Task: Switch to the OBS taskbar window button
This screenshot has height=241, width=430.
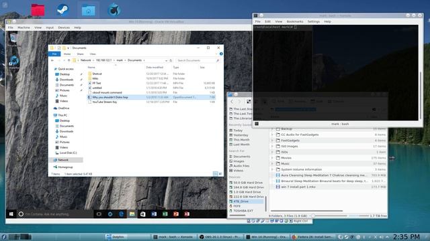Action: click(220, 237)
